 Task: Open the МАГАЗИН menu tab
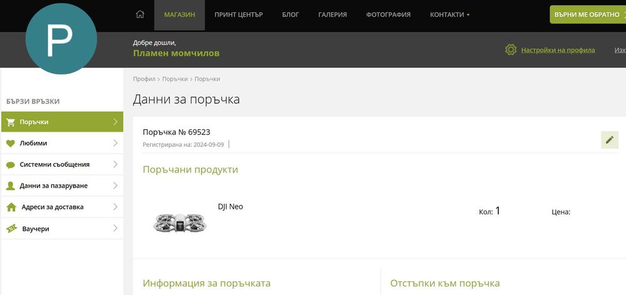click(x=179, y=15)
